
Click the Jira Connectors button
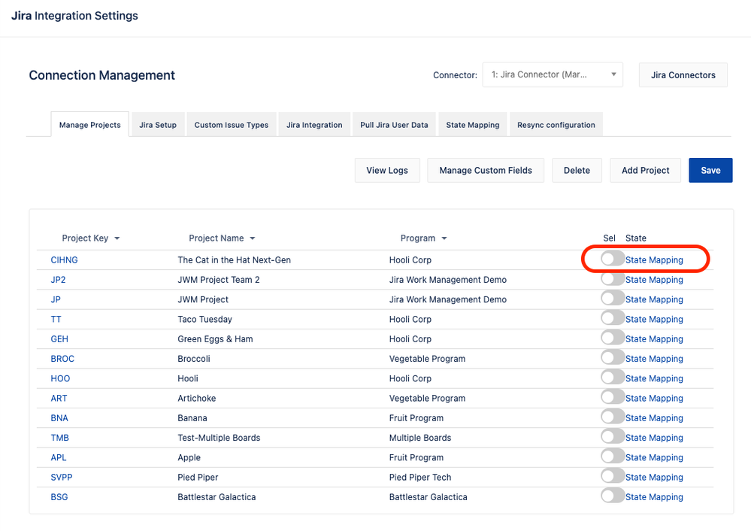click(x=683, y=74)
